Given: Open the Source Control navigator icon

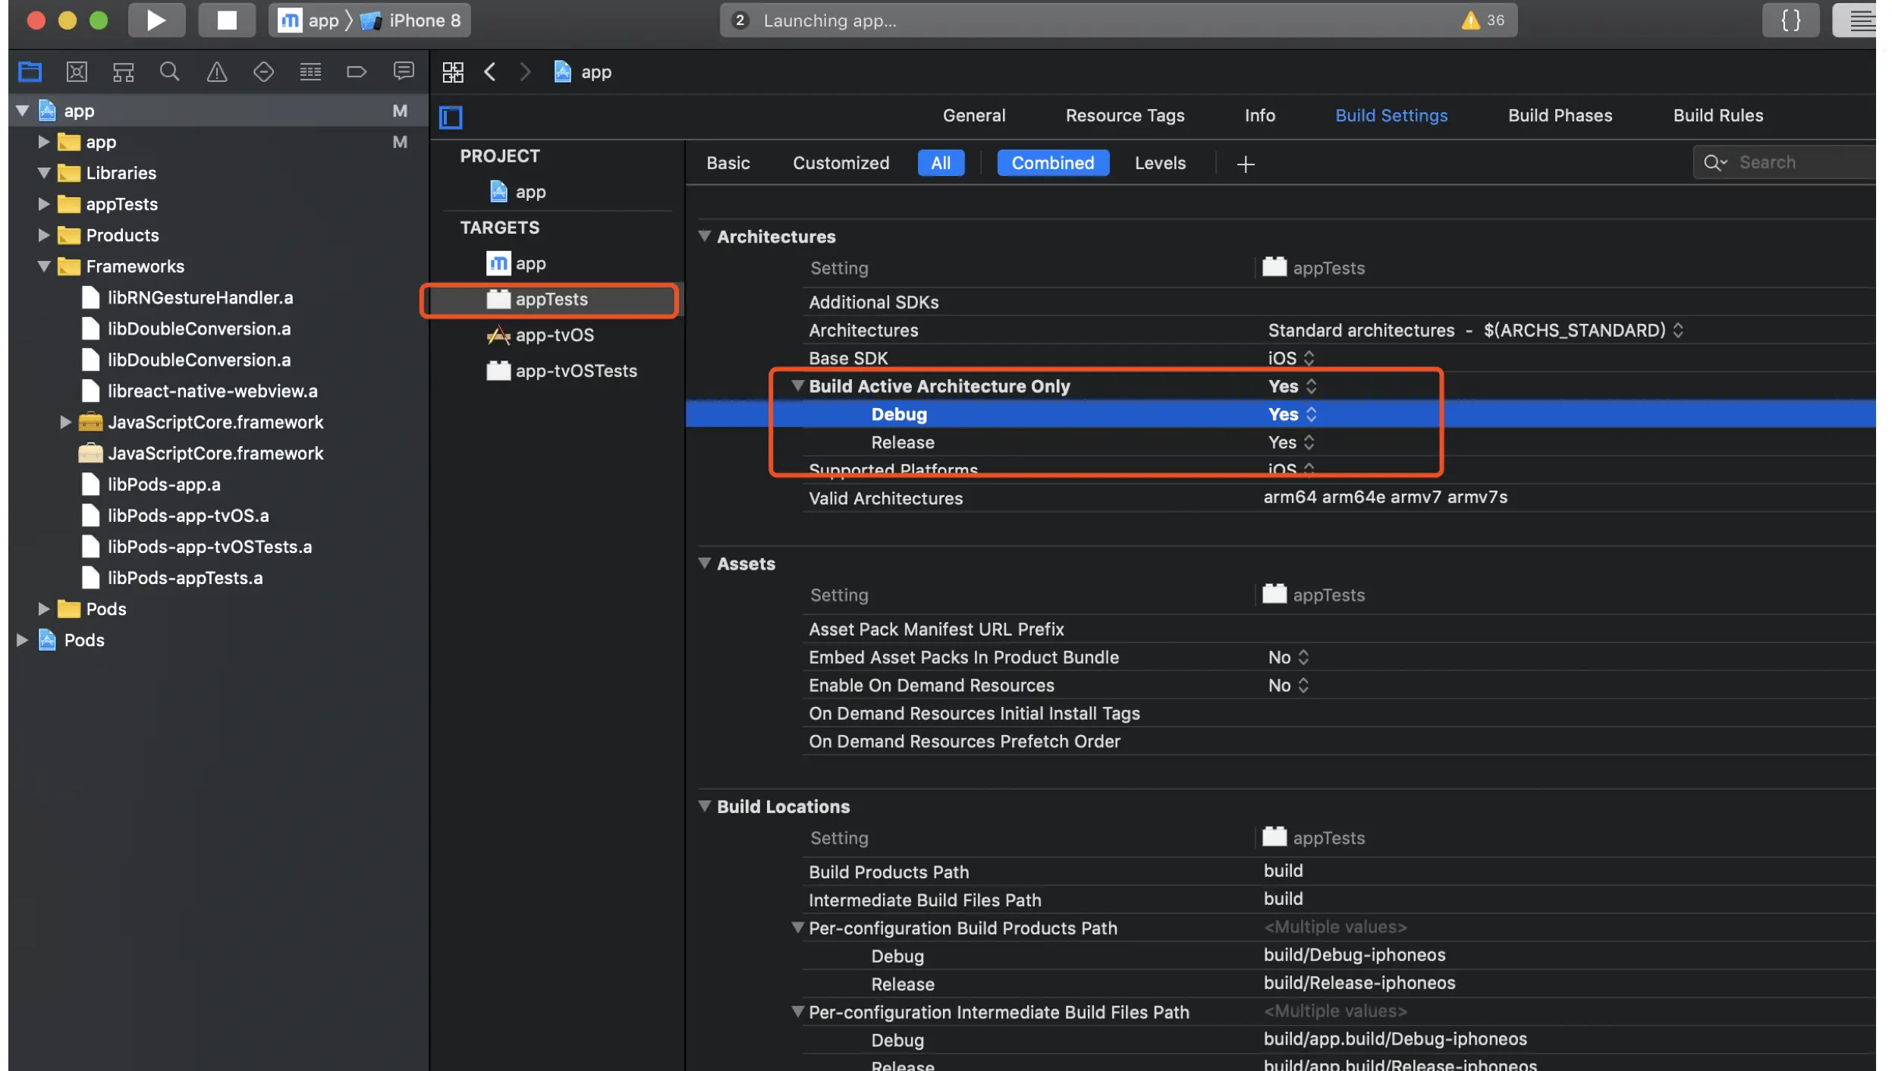Looking at the screenshot, I should pos(77,72).
